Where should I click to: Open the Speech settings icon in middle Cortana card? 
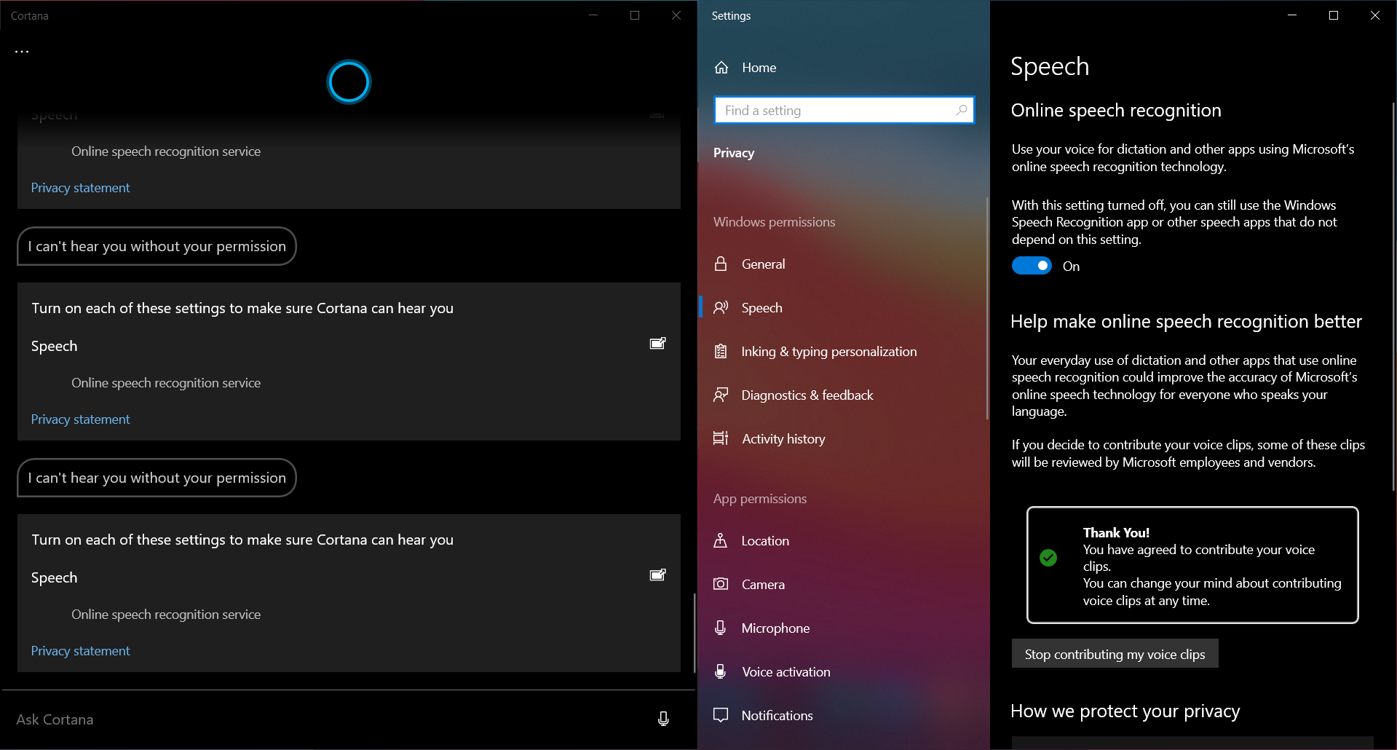[658, 344]
